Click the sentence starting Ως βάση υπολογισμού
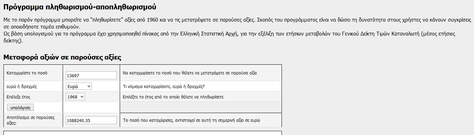The width and height of the screenshot is (474, 135). pos(230,37)
